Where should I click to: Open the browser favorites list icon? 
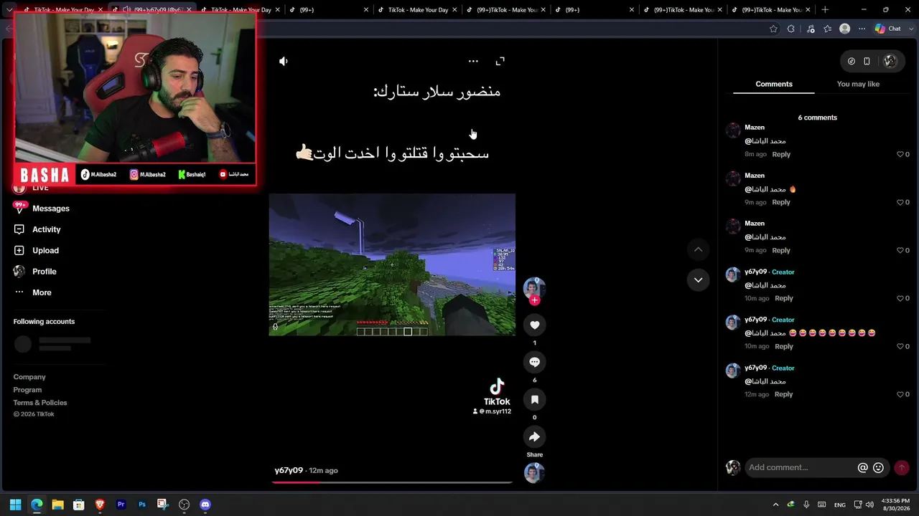[x=828, y=29]
